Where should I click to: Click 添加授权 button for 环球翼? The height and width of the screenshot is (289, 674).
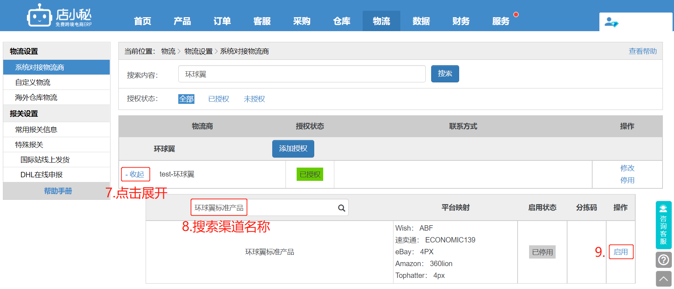pyautogui.click(x=293, y=149)
